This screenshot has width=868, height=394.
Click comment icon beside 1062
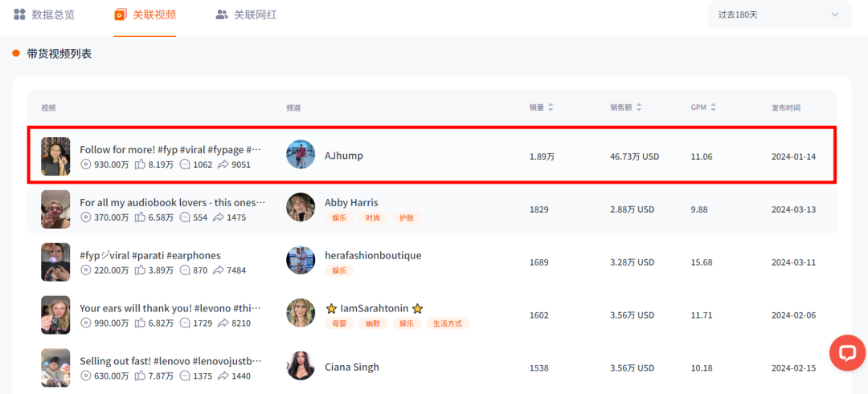(185, 165)
